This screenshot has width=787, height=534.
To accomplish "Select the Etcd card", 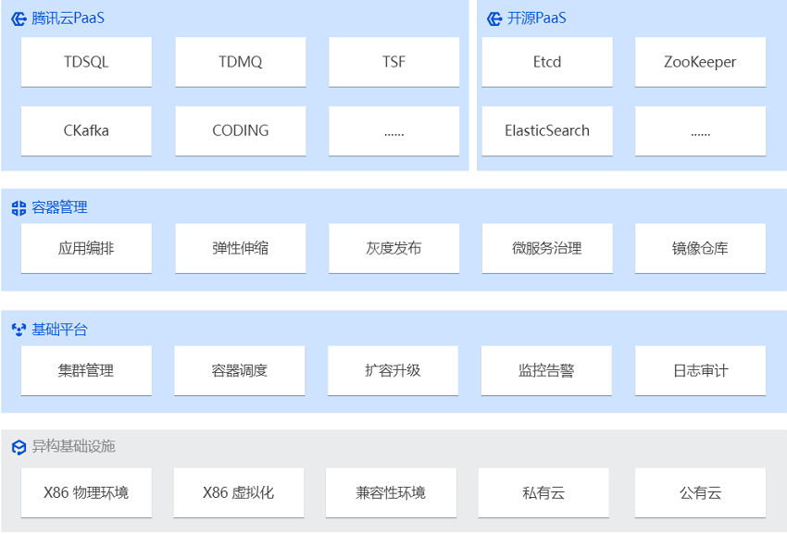I will click(x=547, y=62).
